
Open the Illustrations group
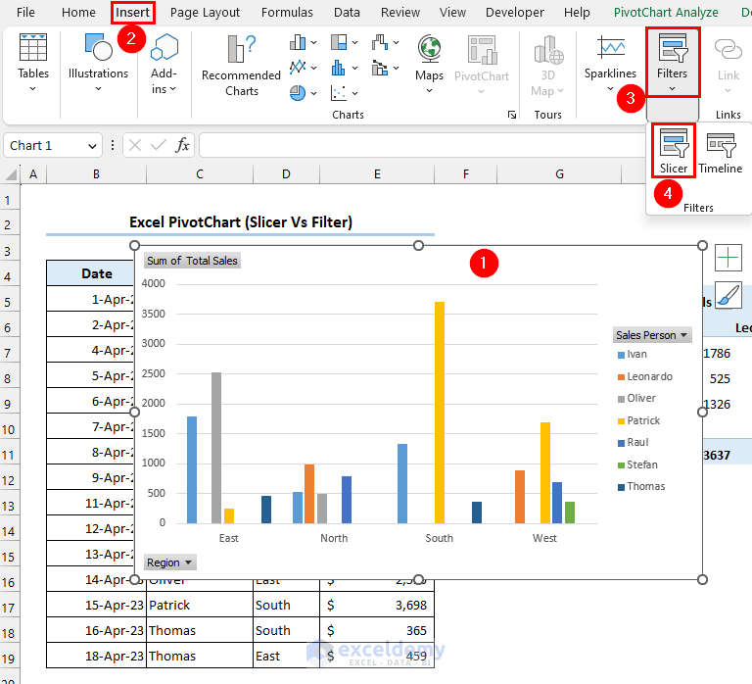(98, 63)
